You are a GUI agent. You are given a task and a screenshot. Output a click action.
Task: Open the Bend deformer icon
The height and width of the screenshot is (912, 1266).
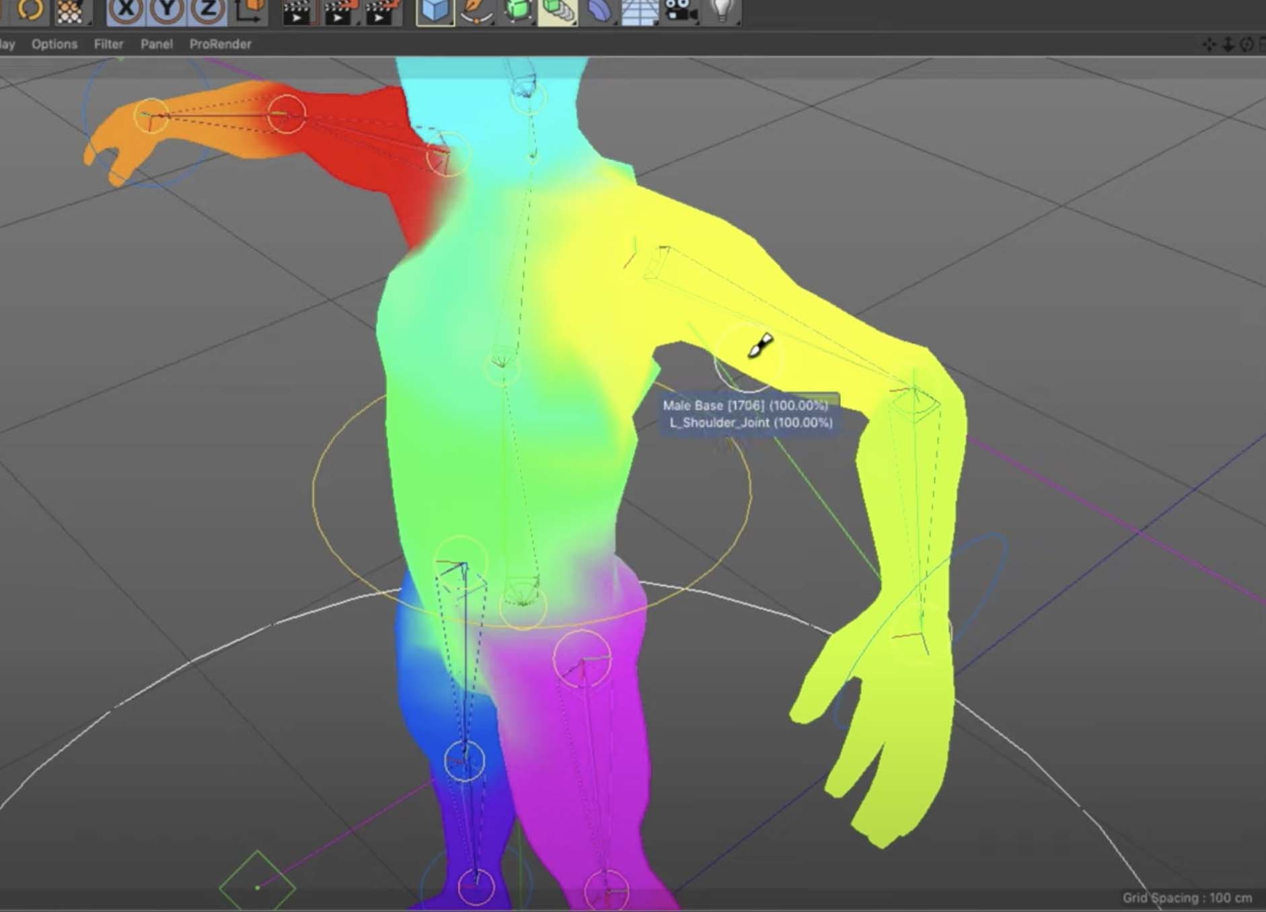(598, 11)
